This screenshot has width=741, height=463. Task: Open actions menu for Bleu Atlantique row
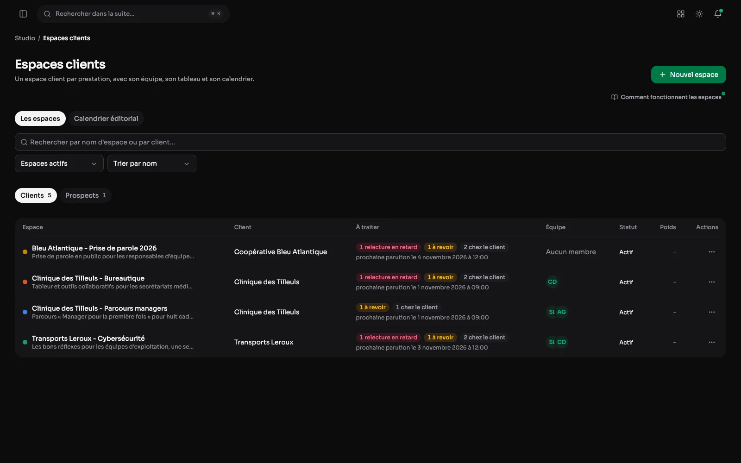coord(712,252)
